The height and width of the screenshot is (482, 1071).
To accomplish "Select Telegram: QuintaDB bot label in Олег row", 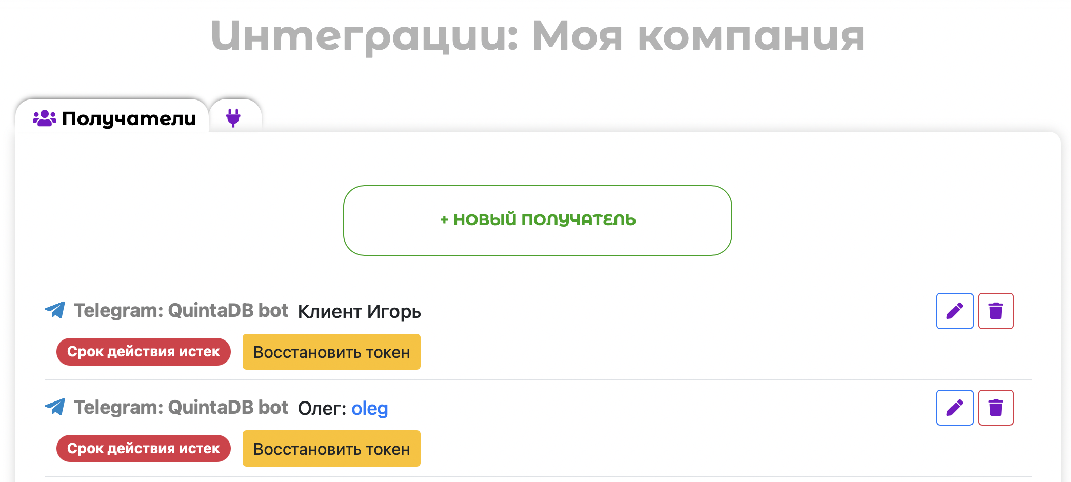I will click(181, 408).
